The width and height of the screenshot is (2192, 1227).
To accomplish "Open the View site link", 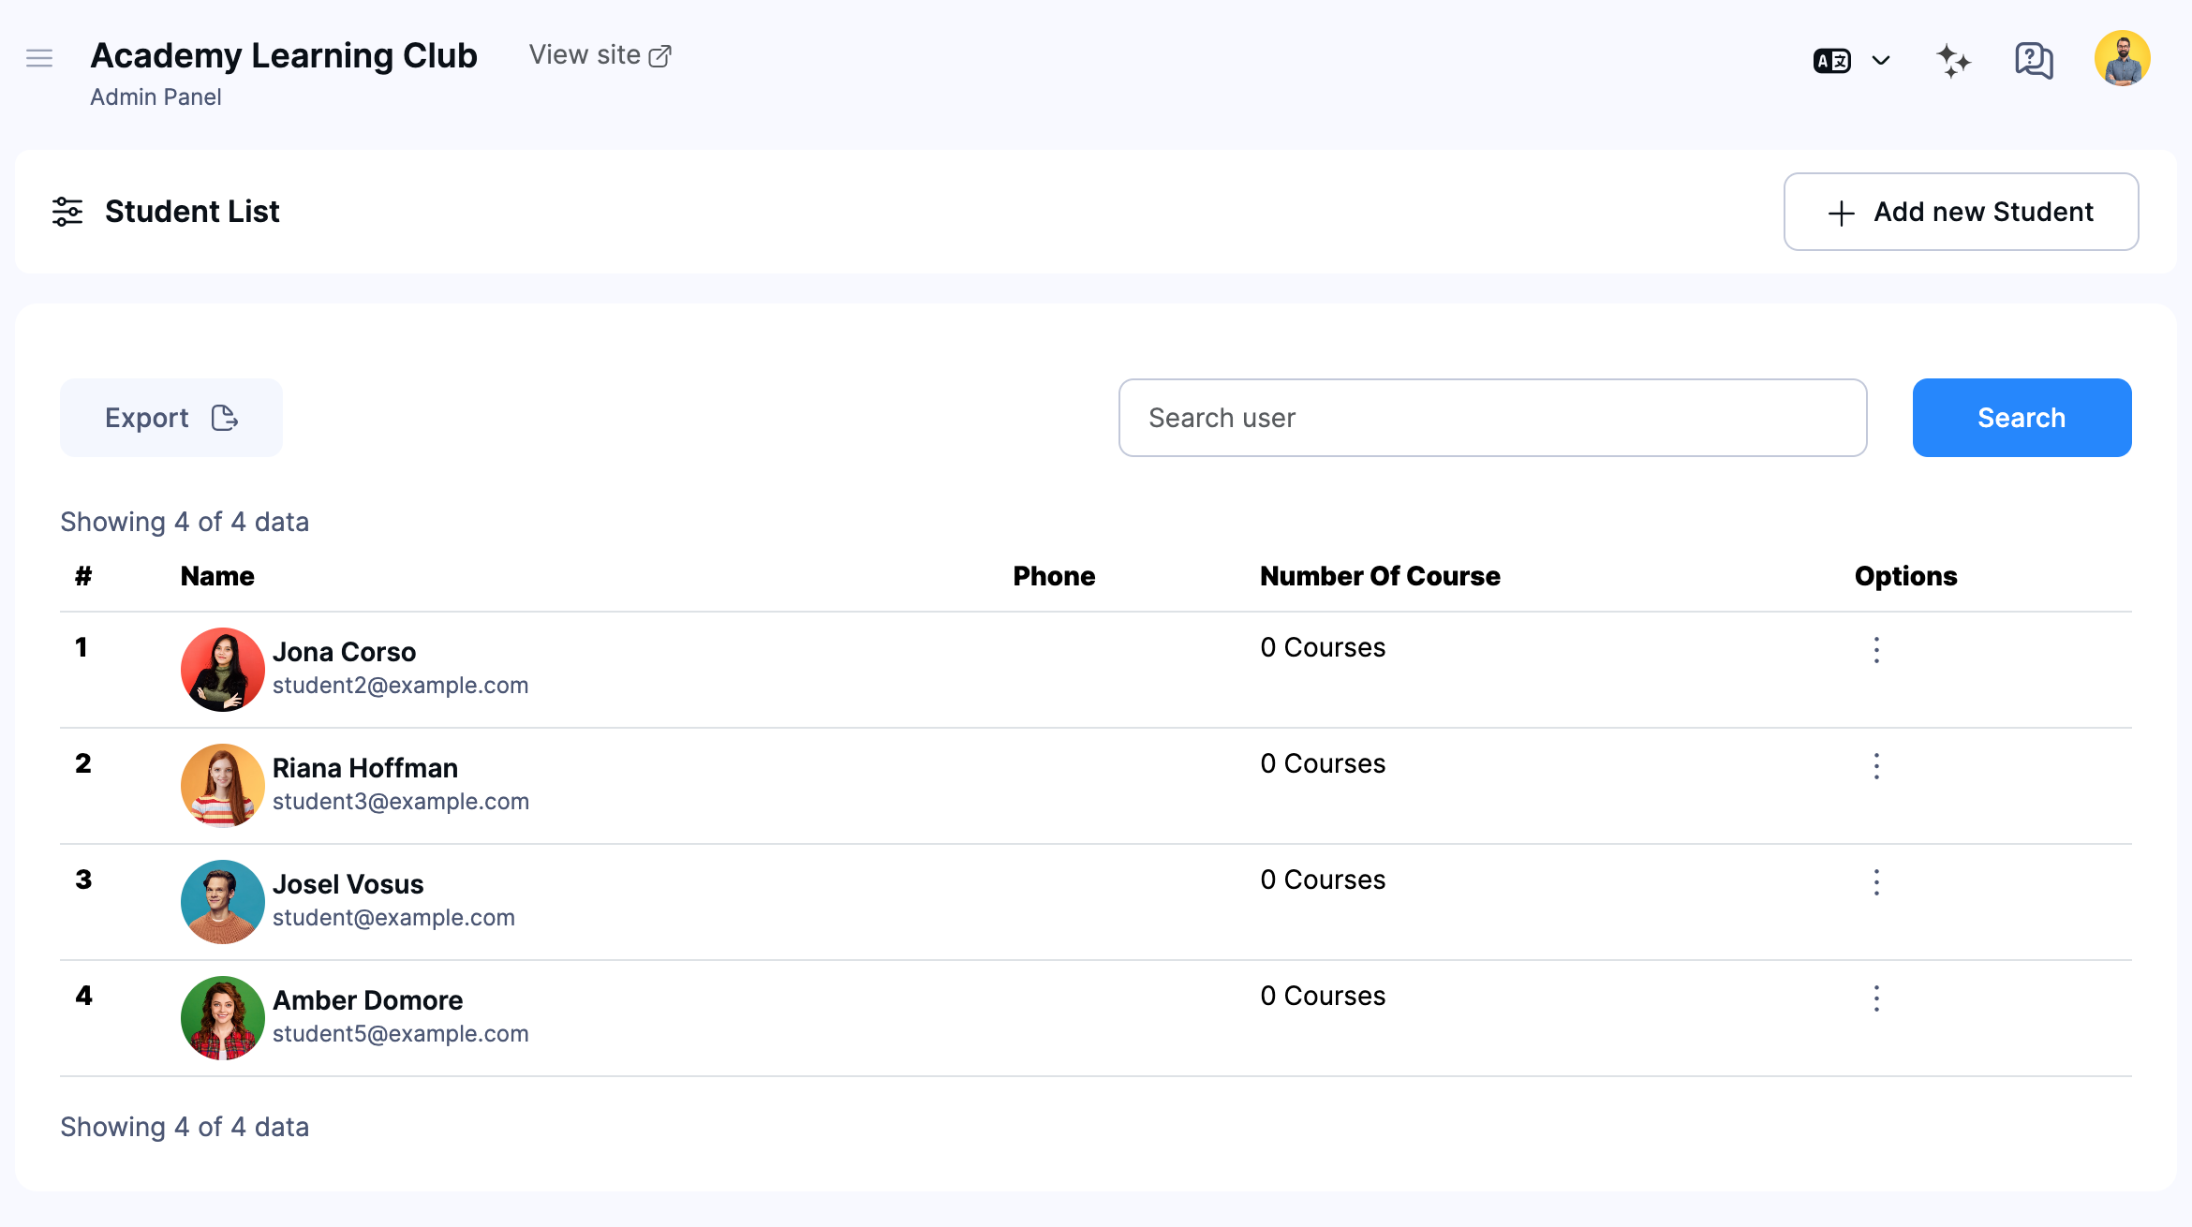I will coord(585,54).
